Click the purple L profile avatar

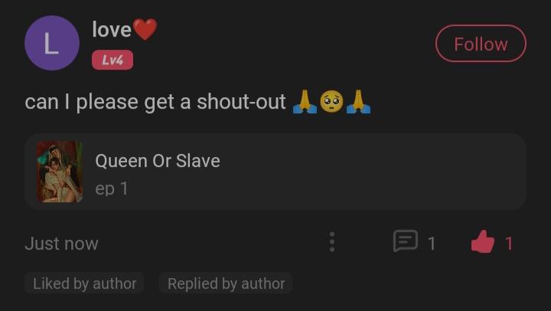(x=52, y=43)
